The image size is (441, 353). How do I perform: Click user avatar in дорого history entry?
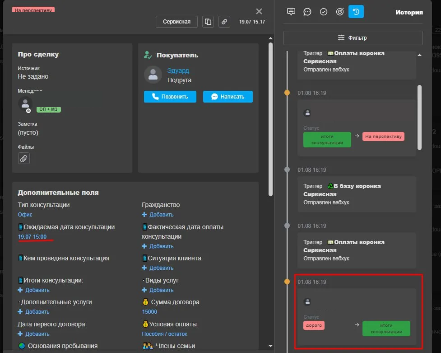(307, 302)
